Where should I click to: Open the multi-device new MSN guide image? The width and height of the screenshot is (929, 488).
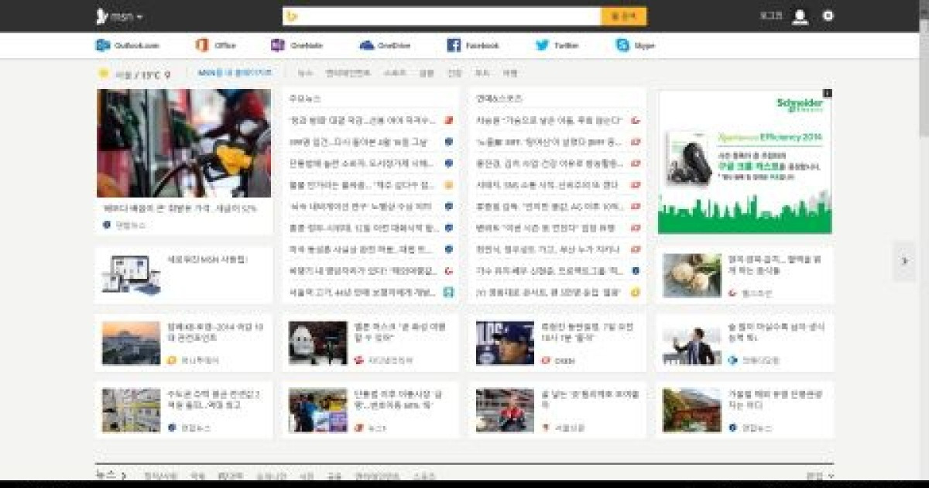pos(131,274)
